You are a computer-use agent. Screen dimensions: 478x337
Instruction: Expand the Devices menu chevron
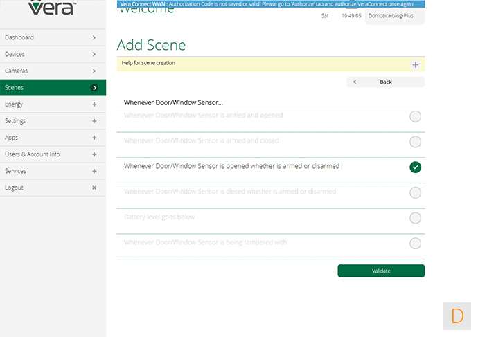coord(94,54)
